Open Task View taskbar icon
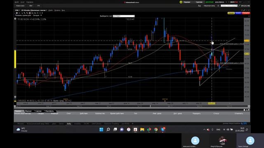The width and height of the screenshot is (264, 148). coord(115,129)
